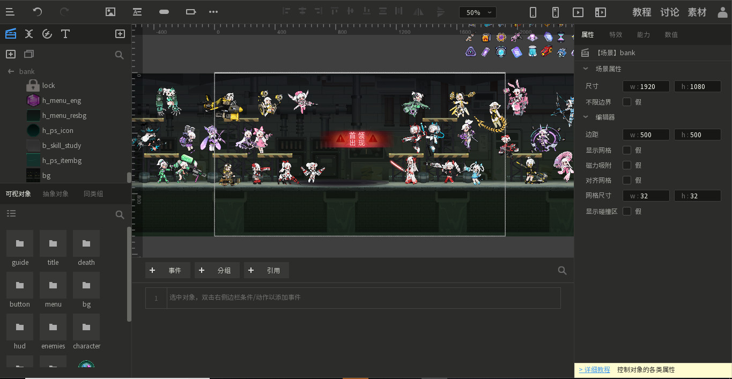Click the image insertion icon in the top toolbar

click(x=110, y=12)
